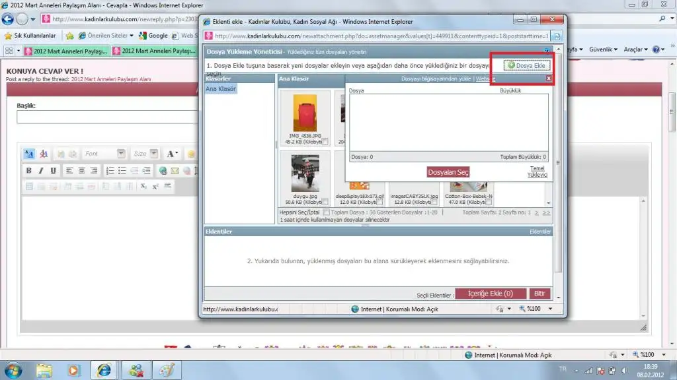677x380 pixels.
Task: Open Sık Kullanılanlar favorites menu
Action: tap(30, 36)
